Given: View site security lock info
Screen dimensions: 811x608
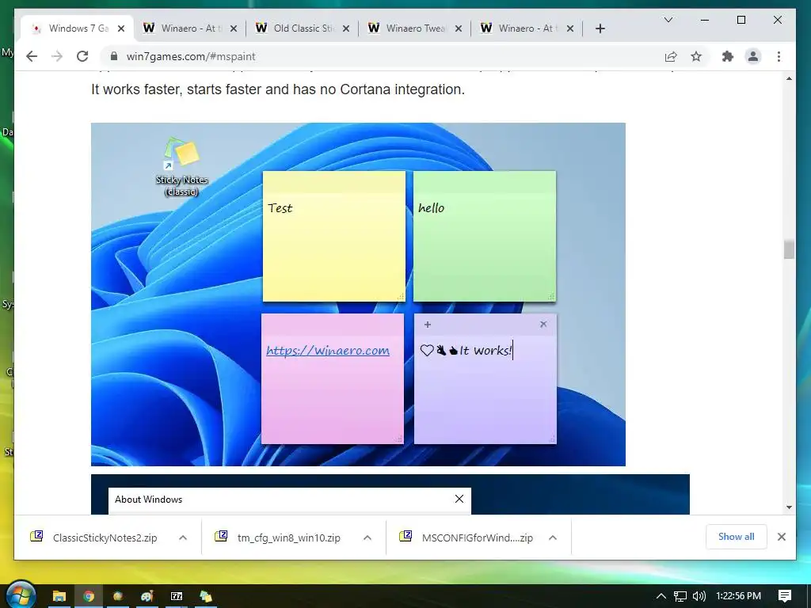Looking at the screenshot, I should click(x=114, y=56).
